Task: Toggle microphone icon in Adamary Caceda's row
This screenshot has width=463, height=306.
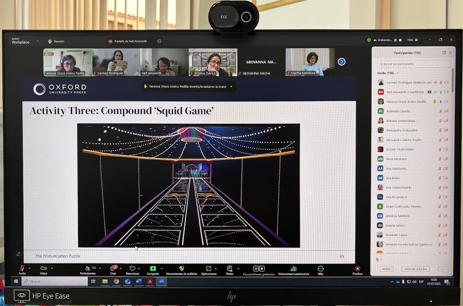Action: click(440, 111)
